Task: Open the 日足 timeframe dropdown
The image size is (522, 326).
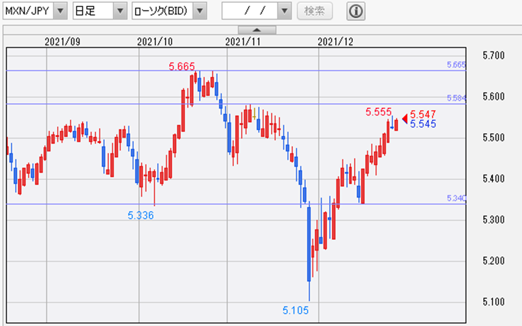Action: 120,11
